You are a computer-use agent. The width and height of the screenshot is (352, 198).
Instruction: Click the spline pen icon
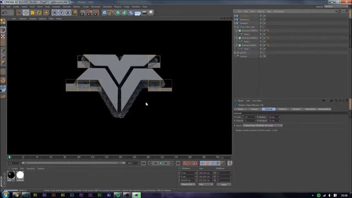(111, 13)
